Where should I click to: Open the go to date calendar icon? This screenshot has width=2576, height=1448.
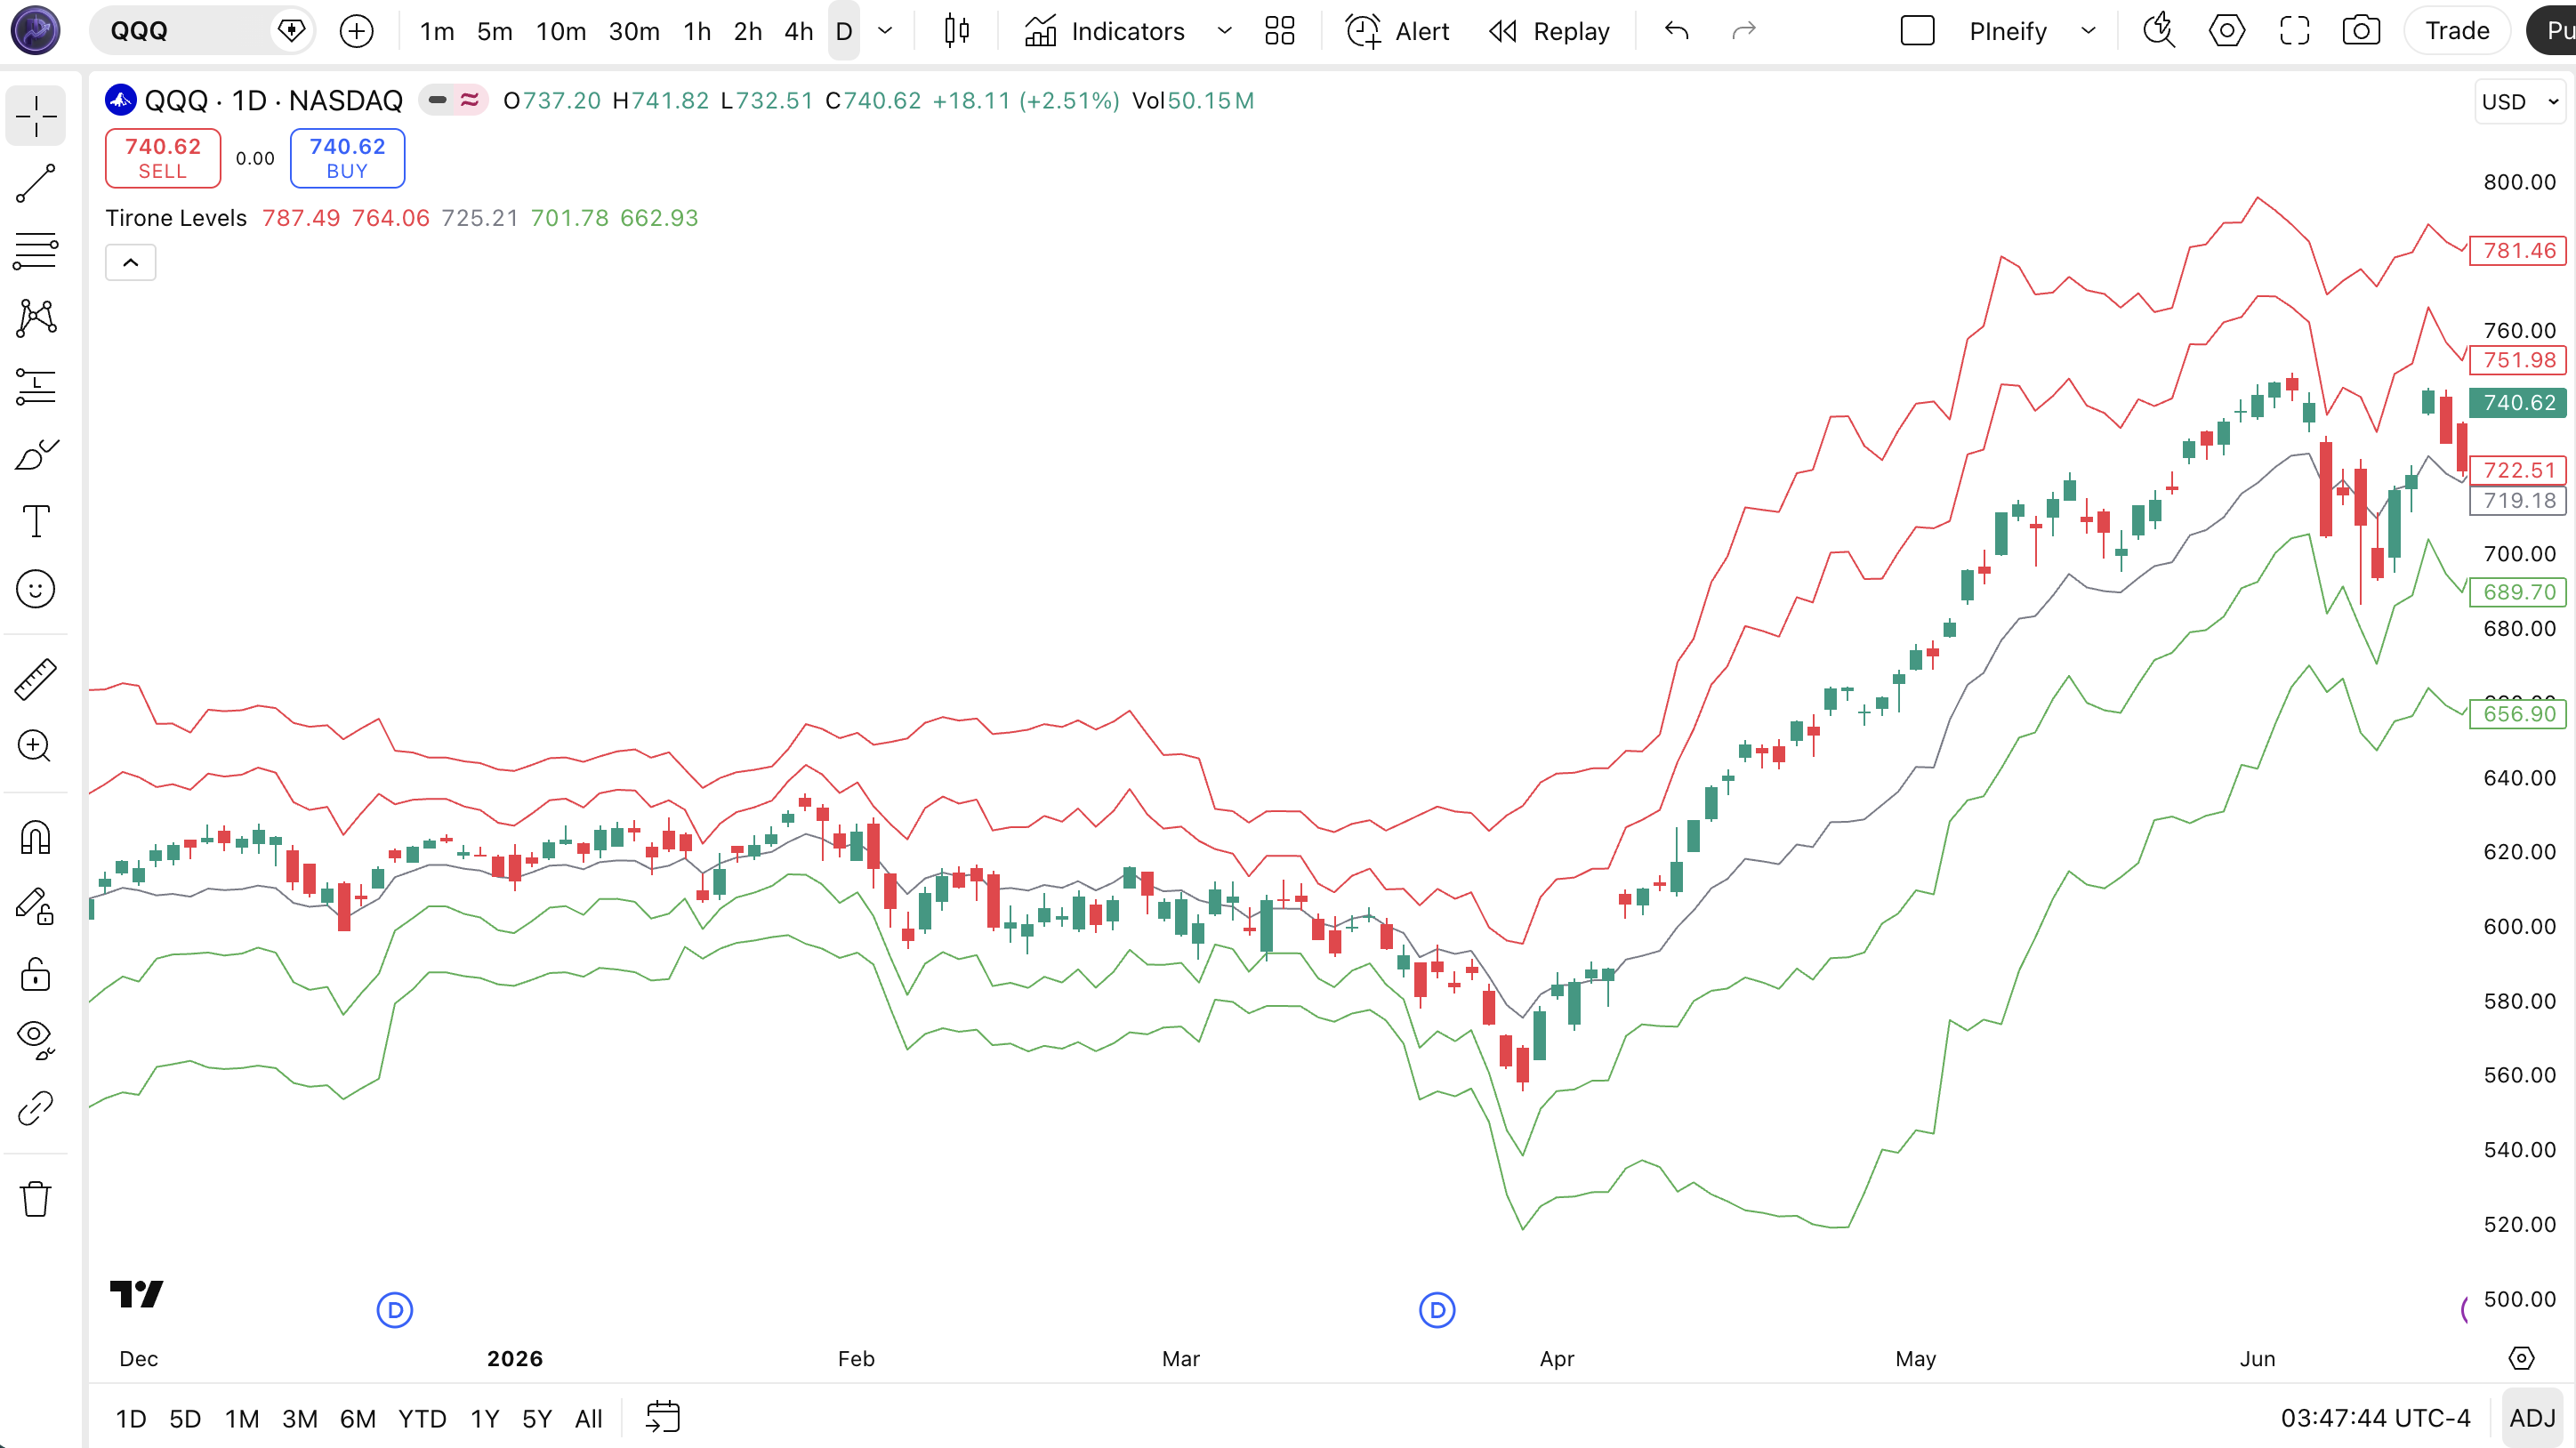pyautogui.click(x=663, y=1417)
